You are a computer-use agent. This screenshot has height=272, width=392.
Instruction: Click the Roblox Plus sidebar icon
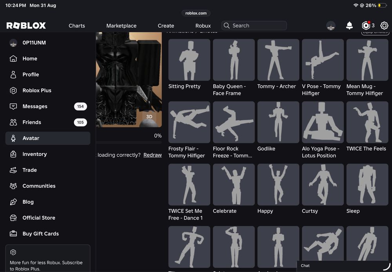[x=13, y=90]
